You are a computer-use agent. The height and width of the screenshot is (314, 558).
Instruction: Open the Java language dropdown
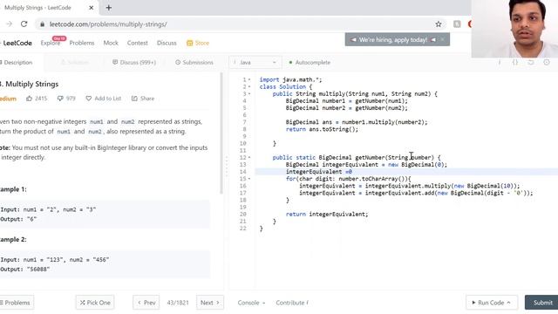pyautogui.click(x=255, y=62)
